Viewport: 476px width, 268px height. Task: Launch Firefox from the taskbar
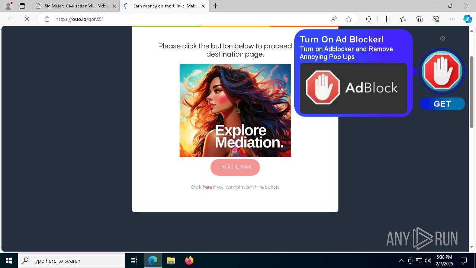point(189,261)
